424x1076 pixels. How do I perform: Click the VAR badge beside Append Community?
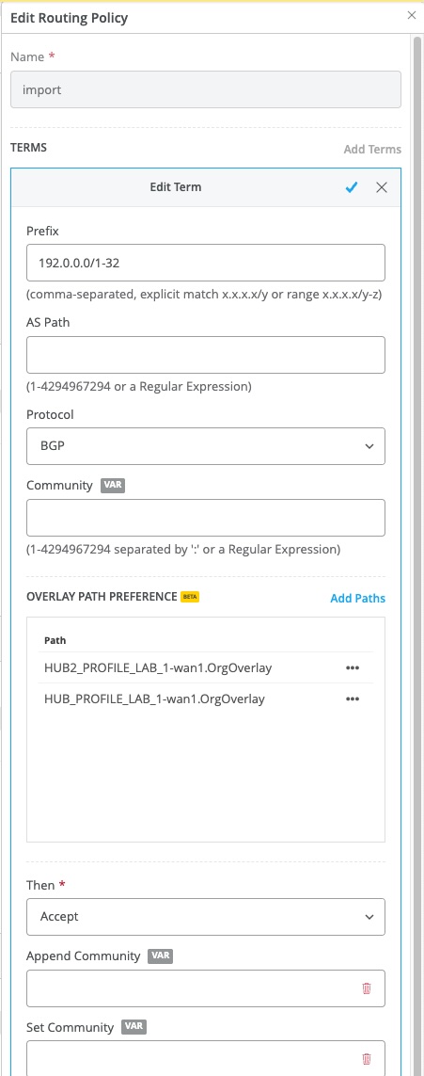coord(160,956)
